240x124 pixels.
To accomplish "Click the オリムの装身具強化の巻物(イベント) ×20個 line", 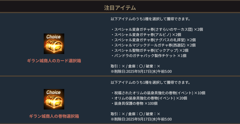I will pyautogui.click(x=149, y=98).
